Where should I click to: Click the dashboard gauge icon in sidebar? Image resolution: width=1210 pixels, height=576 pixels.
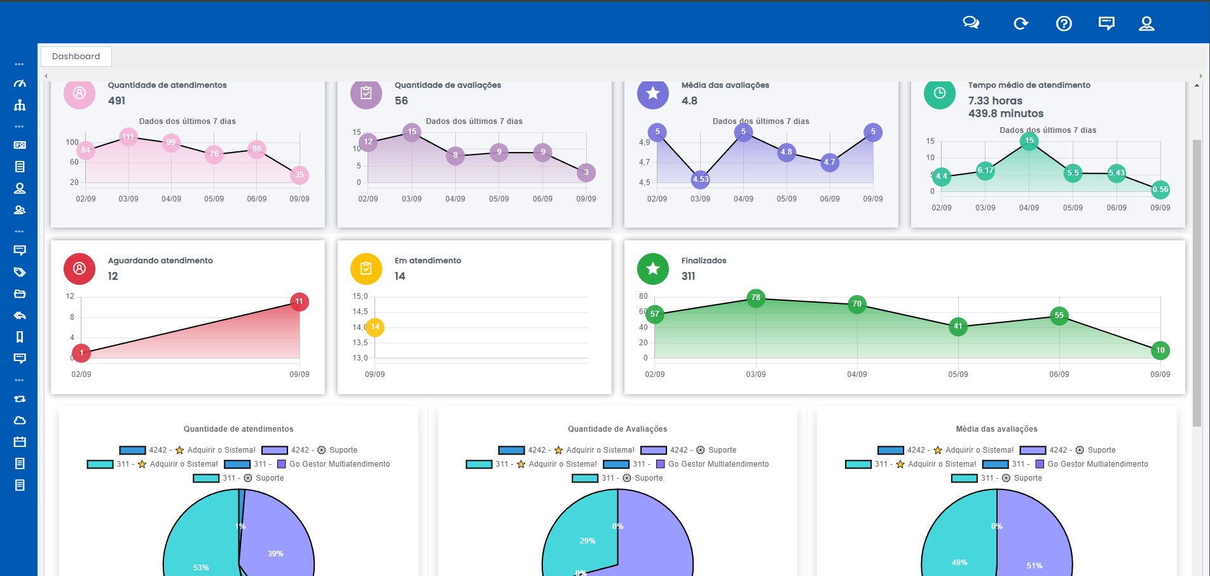pyautogui.click(x=20, y=83)
